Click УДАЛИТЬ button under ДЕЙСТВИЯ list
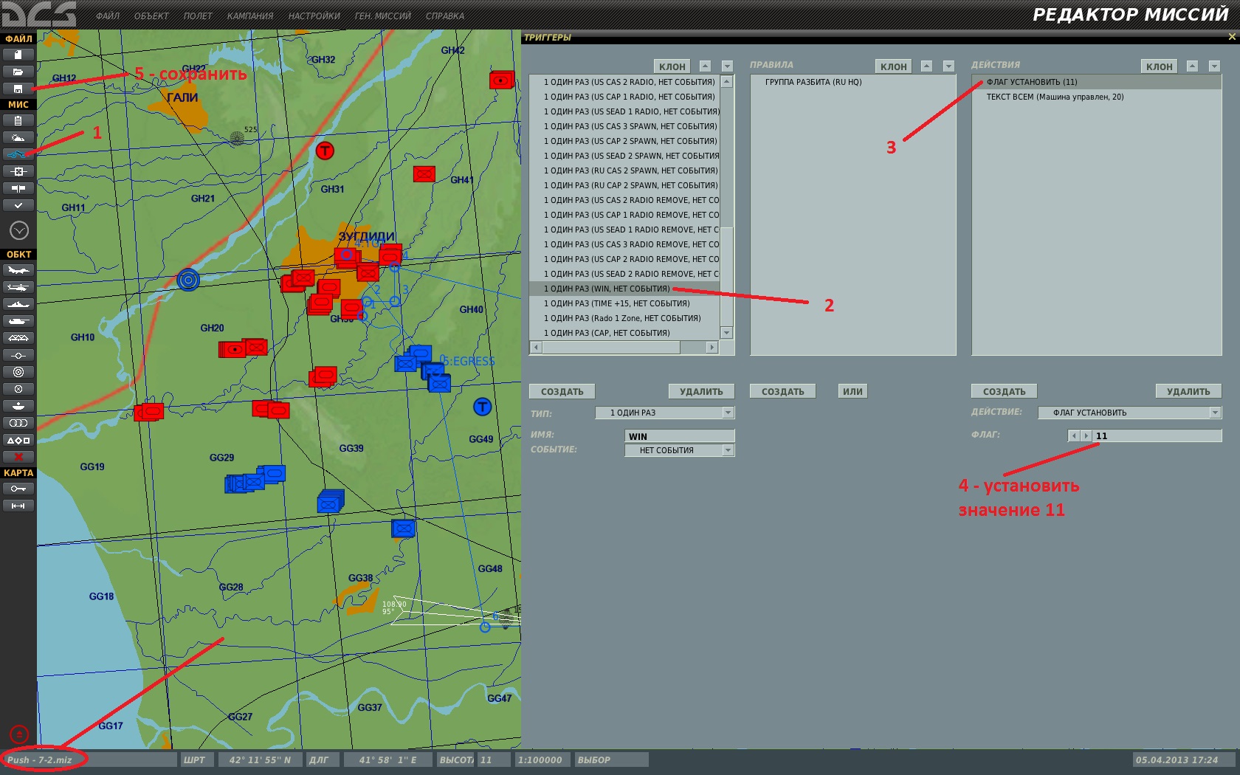 (x=1188, y=391)
